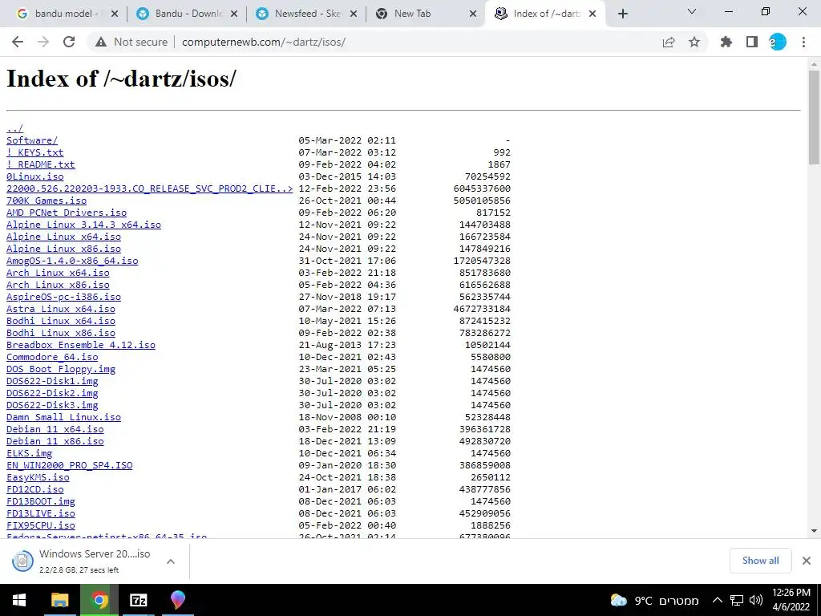Viewport: 821px width, 616px height.
Task: Open the weather widget showing 9°C
Action: [654, 600]
